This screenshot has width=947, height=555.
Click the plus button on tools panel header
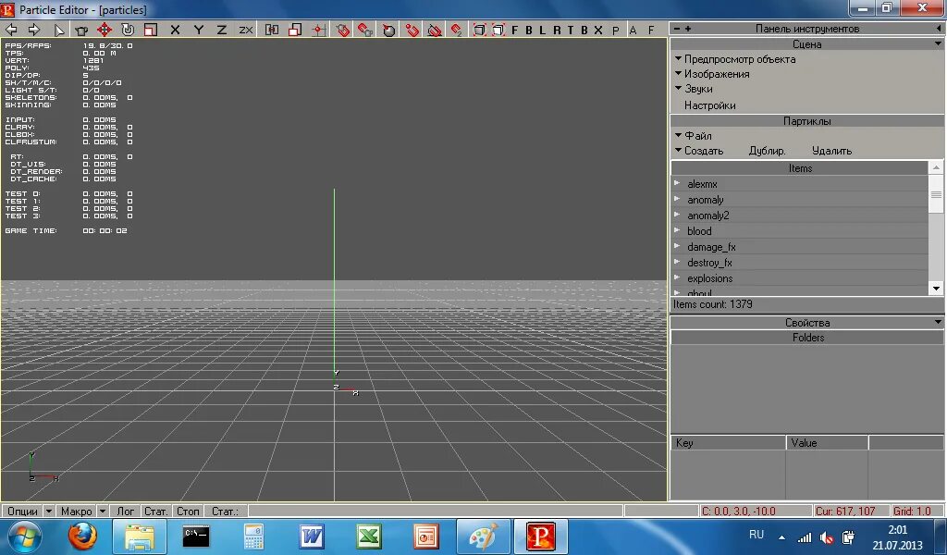688,29
